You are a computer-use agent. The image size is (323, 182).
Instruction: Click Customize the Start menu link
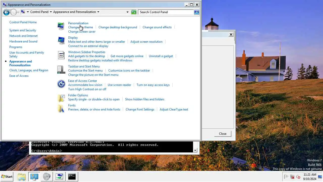pos(85,71)
